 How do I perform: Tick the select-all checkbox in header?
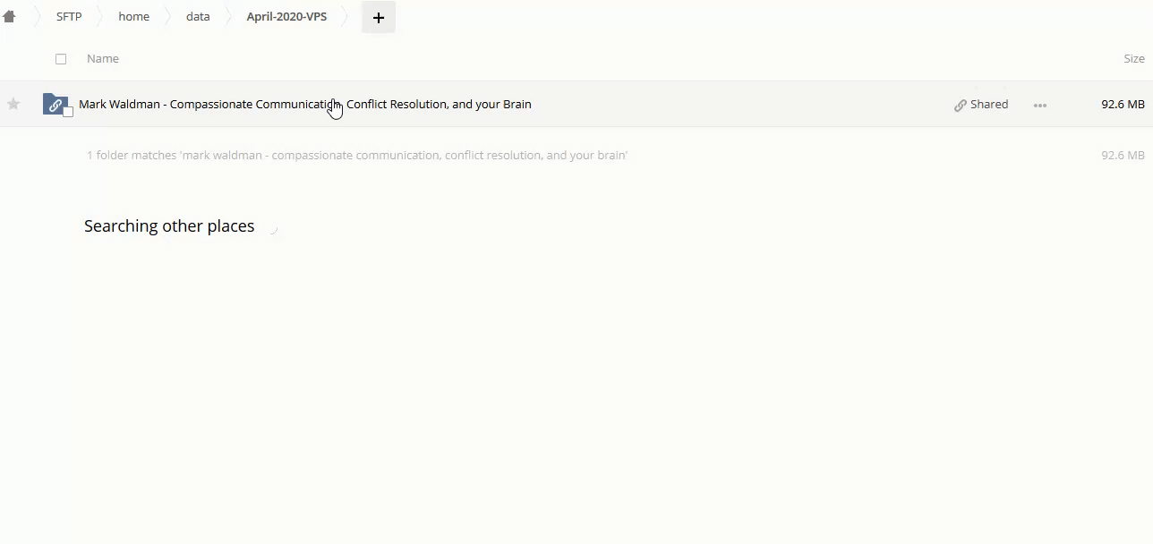(61, 59)
